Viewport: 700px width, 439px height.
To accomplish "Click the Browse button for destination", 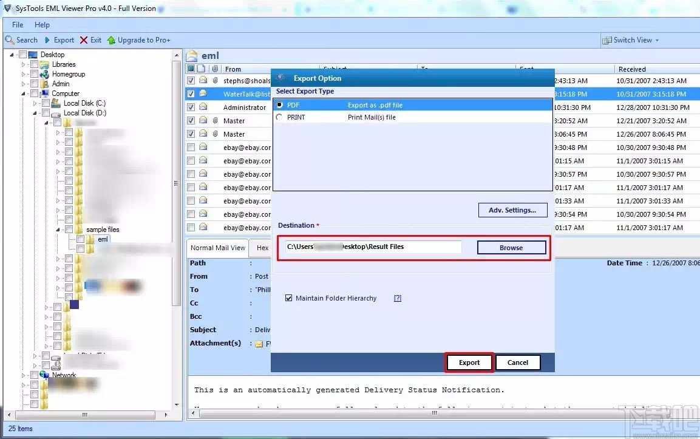I will 511,247.
